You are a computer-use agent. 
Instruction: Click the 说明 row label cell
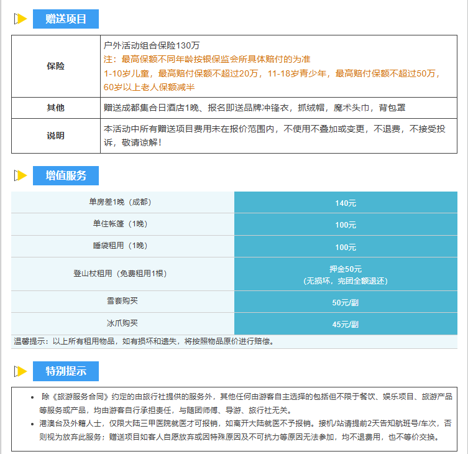coord(56,136)
